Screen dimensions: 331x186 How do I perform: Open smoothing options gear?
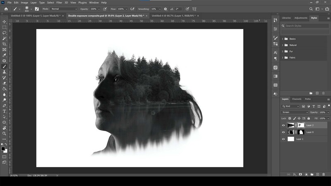click(x=165, y=9)
